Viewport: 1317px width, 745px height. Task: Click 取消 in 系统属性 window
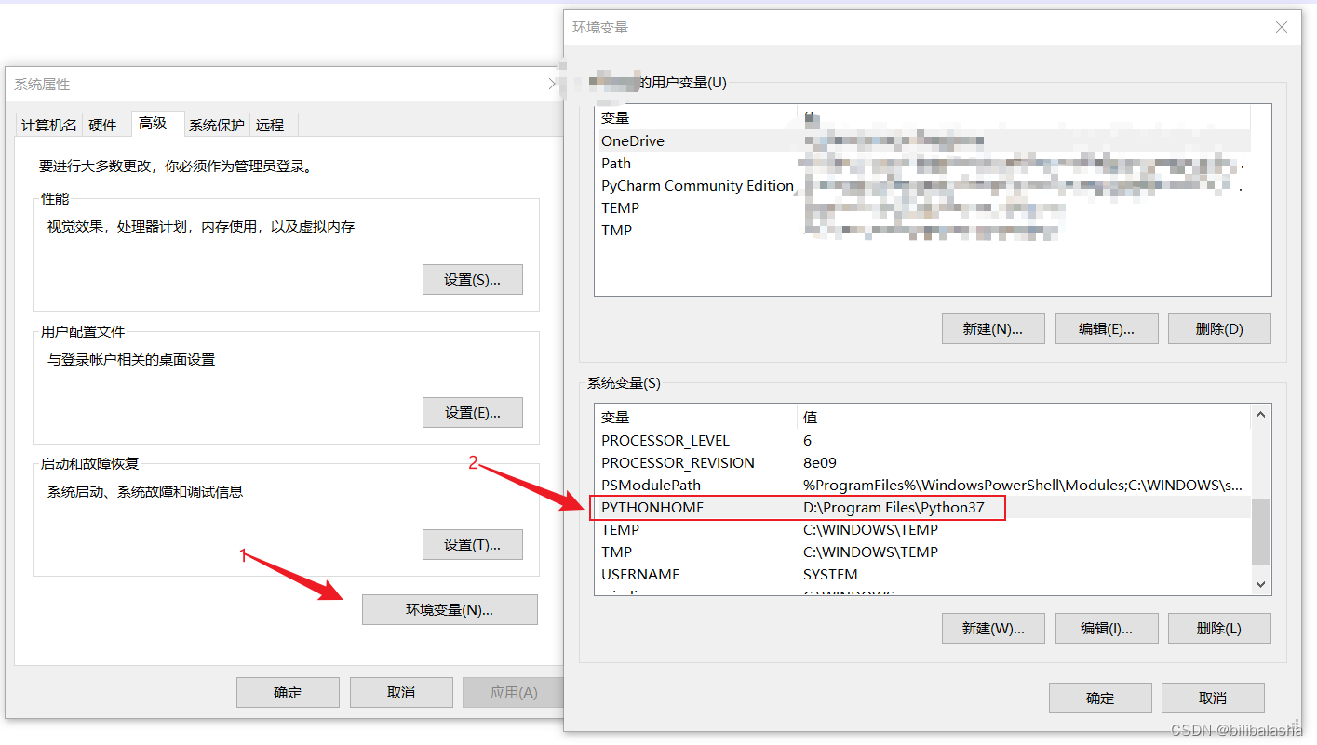coord(401,692)
